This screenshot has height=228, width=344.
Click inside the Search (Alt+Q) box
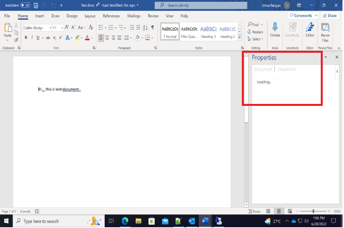(201, 5)
